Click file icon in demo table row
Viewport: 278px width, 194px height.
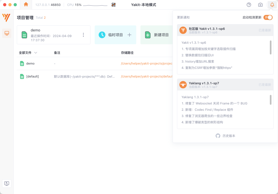click(22, 63)
